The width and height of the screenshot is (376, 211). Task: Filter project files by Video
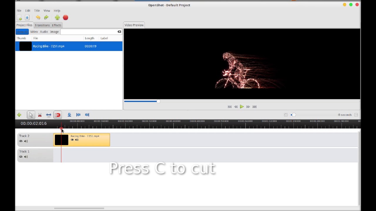pyautogui.click(x=34, y=32)
